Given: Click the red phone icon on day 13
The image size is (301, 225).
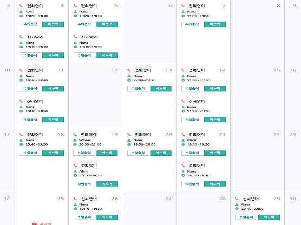Looking at the screenshot, I should tap(129, 70).
